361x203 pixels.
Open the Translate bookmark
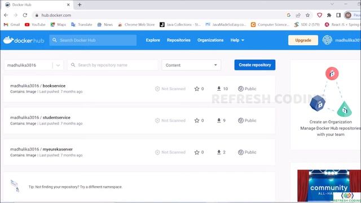click(x=81, y=25)
